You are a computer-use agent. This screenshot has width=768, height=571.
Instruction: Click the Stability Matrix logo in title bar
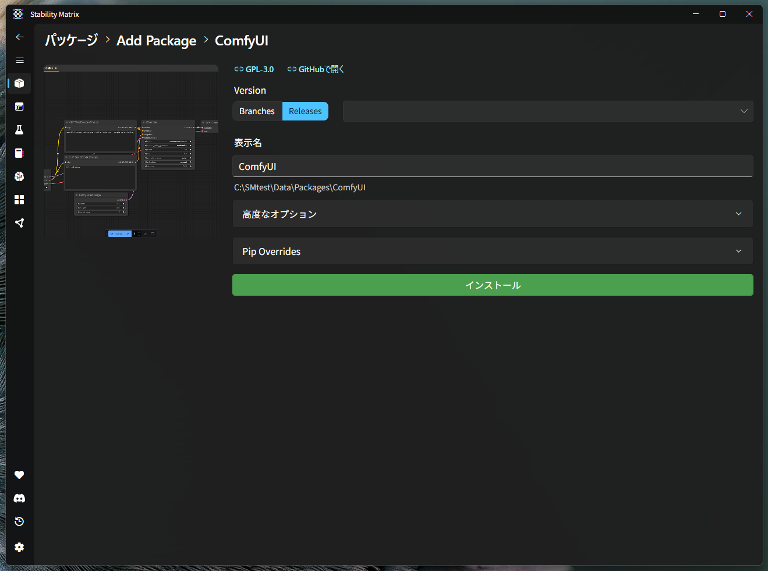click(x=18, y=14)
